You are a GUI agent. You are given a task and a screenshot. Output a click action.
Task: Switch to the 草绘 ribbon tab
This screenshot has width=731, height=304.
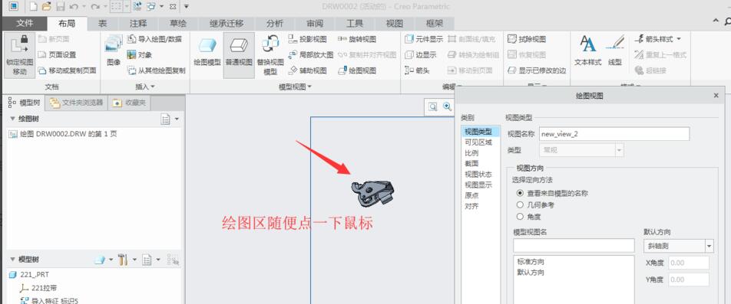click(x=179, y=24)
